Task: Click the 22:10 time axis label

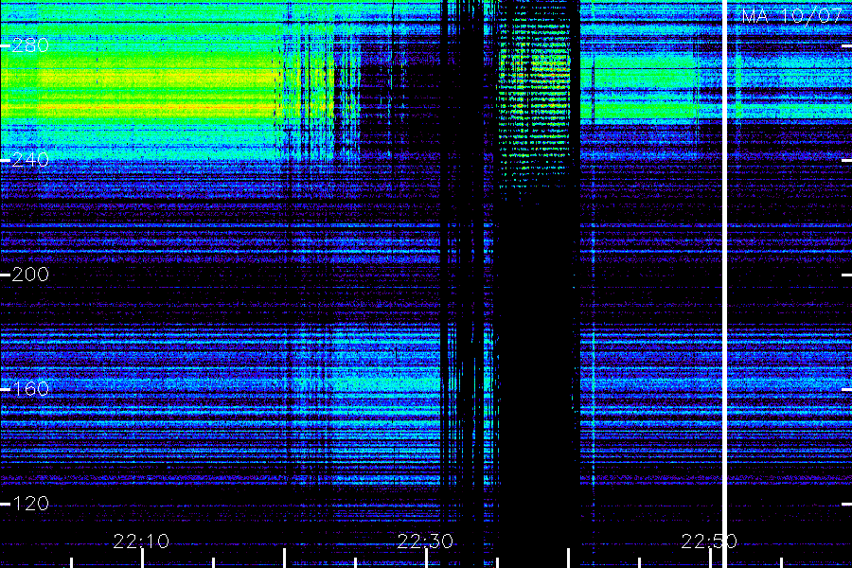Action: (141, 541)
